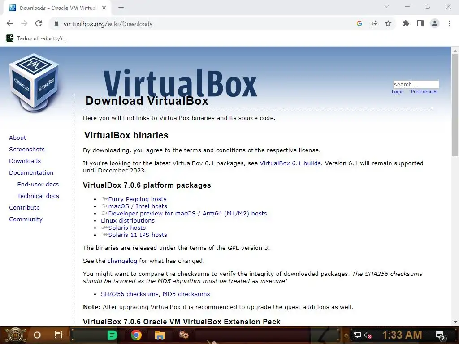The width and height of the screenshot is (459, 344).
Task: Open a new tab with the plus button
Action: (x=121, y=8)
